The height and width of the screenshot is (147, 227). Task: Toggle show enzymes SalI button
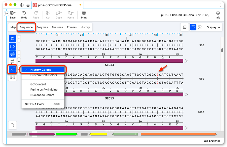click(12, 39)
